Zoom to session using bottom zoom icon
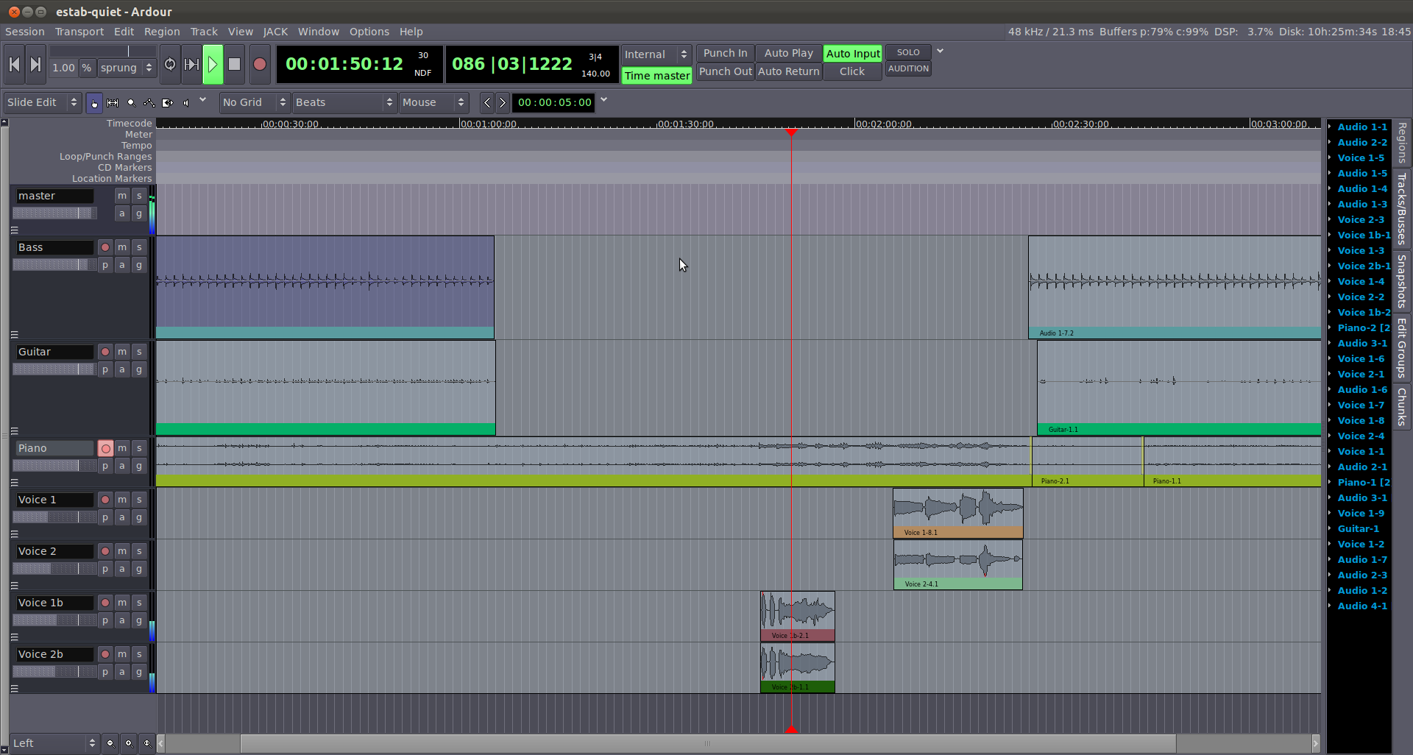The width and height of the screenshot is (1413, 755). [147, 743]
